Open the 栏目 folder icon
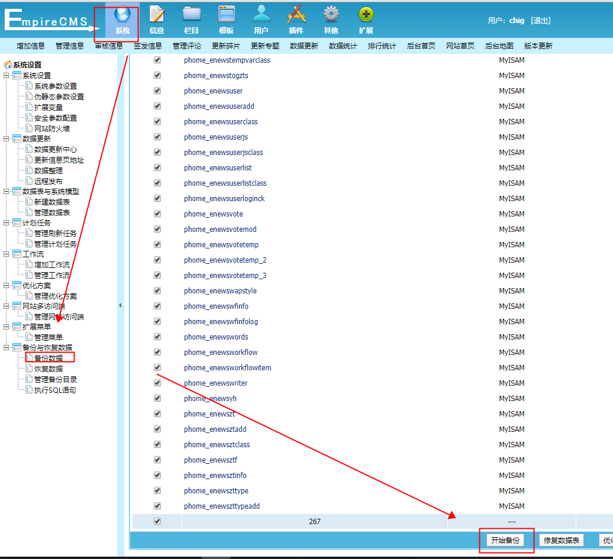 pyautogui.click(x=192, y=14)
